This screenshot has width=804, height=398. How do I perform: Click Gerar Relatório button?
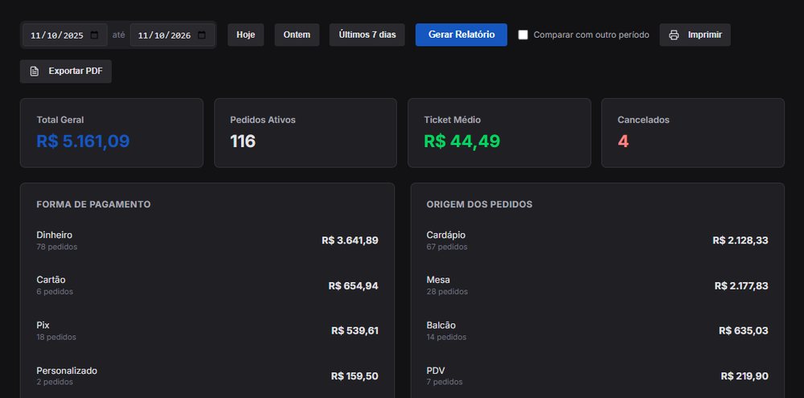(x=461, y=35)
